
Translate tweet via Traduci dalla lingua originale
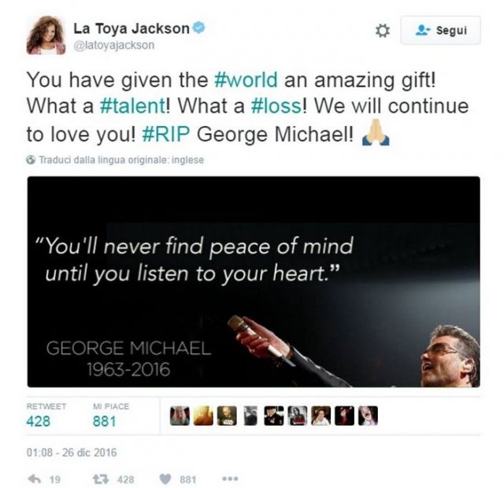(x=121, y=160)
